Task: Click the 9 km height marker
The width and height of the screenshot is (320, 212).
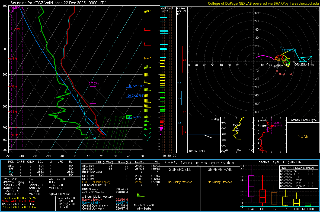Action: click(15, 58)
